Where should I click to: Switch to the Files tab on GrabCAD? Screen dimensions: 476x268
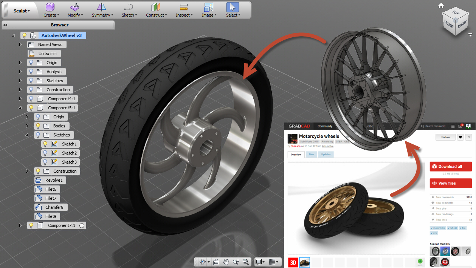coord(311,154)
